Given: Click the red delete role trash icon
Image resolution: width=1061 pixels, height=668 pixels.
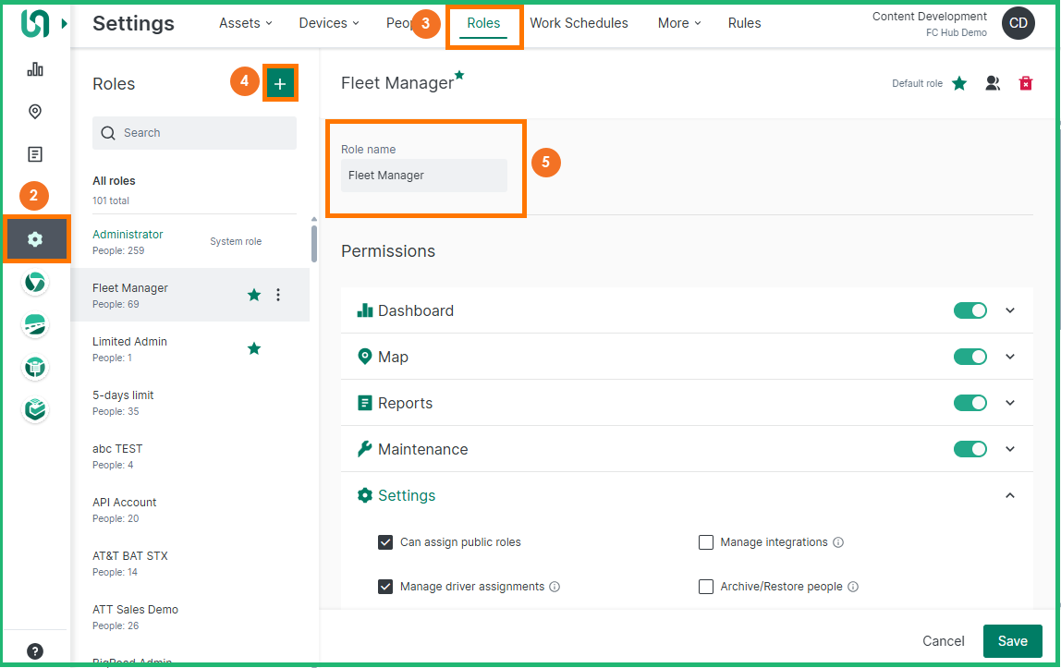Looking at the screenshot, I should [x=1025, y=83].
